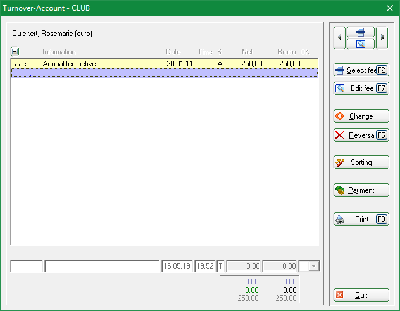400x311 pixels.
Task: Open the OK dropdown arrow
Action: click(x=314, y=266)
